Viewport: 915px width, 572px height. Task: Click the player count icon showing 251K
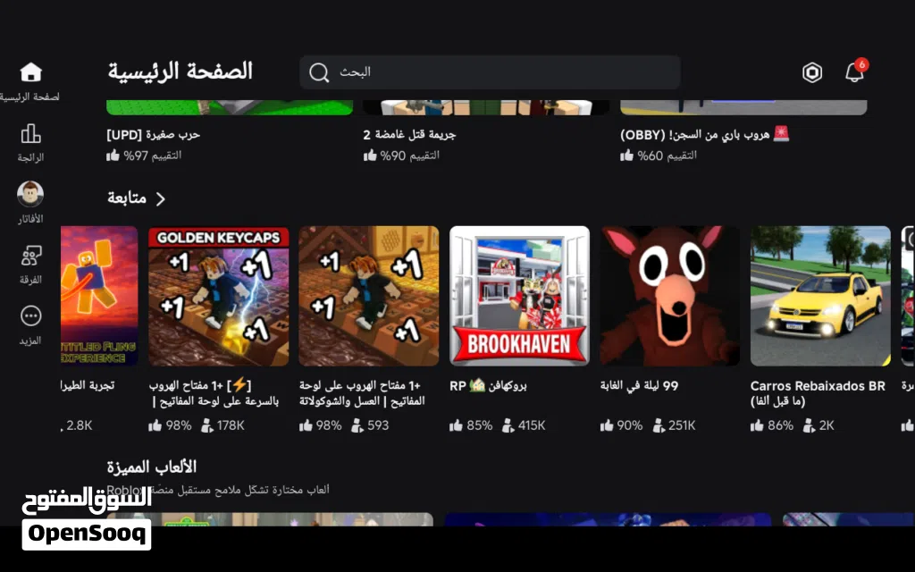coord(659,425)
